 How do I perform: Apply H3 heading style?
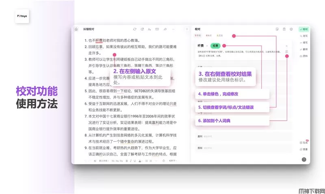pos(121,161)
